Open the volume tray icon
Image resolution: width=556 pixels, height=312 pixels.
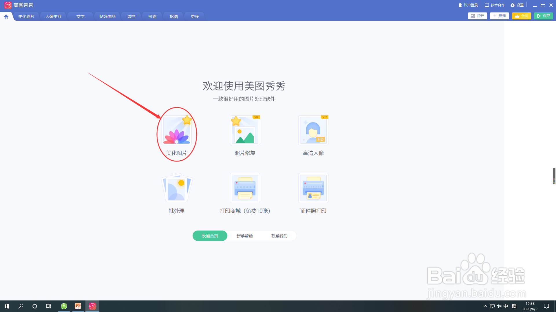[499, 306]
